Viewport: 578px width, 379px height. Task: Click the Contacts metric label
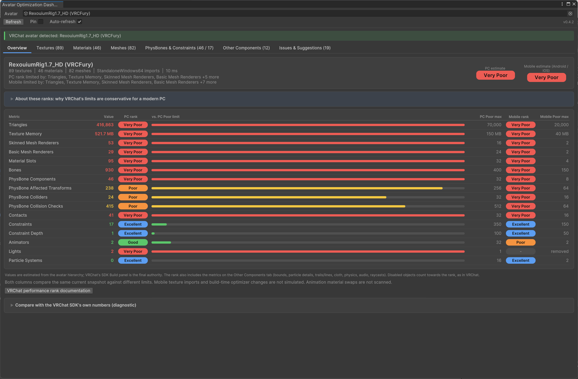(x=18, y=215)
